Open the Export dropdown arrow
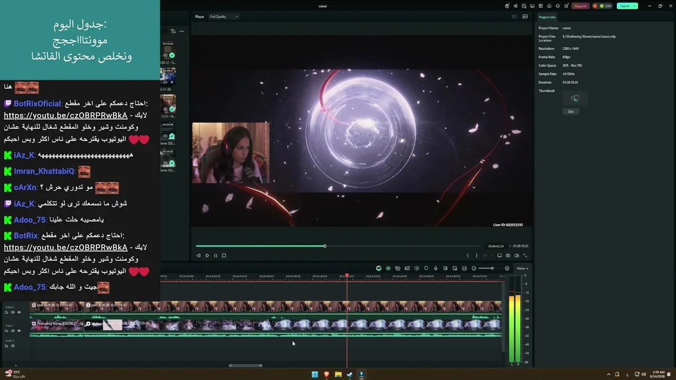Image resolution: width=676 pixels, height=380 pixels. coord(635,6)
